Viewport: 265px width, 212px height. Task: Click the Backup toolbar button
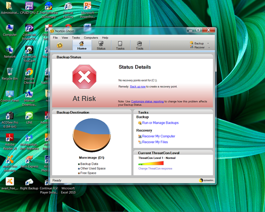tap(197, 43)
